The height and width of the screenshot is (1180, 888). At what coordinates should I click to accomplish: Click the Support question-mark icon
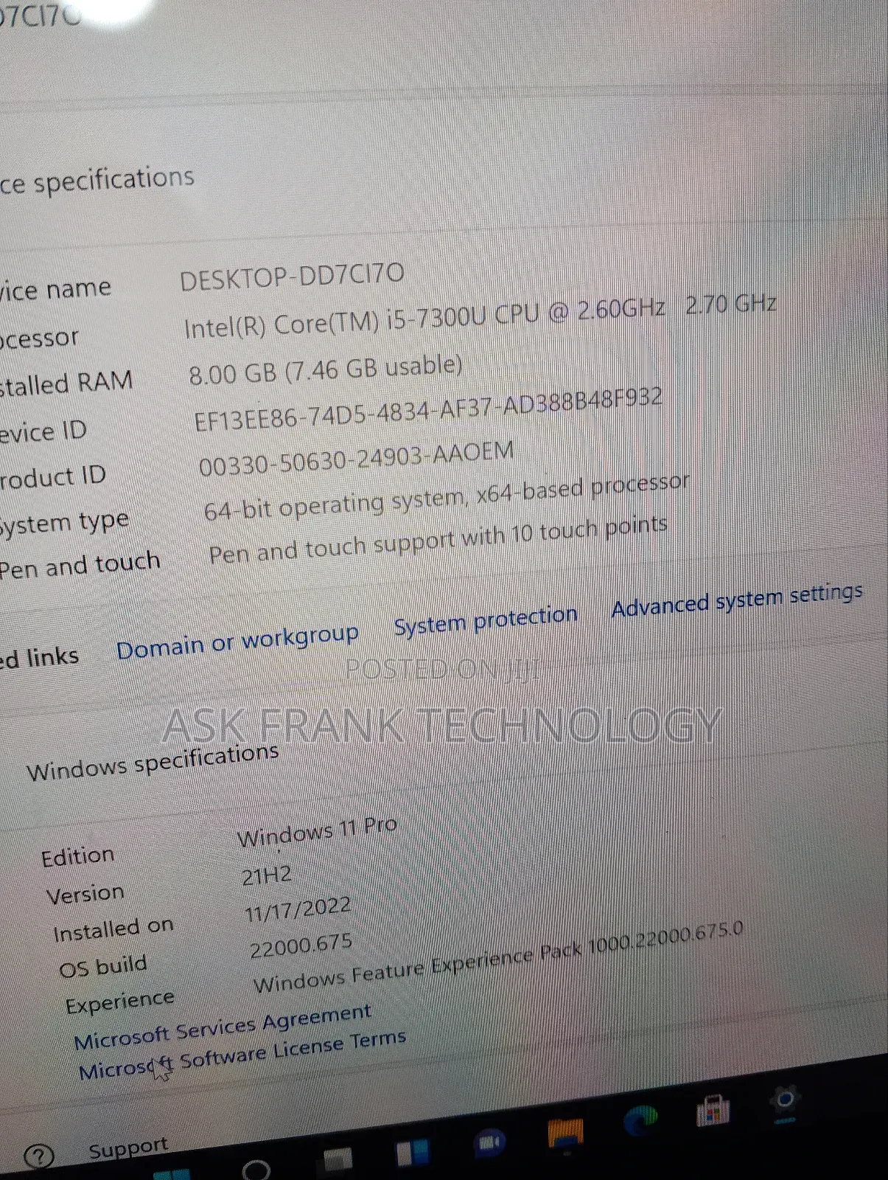click(x=38, y=1156)
